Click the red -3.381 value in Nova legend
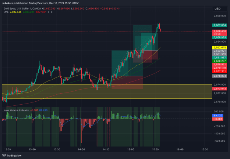 pos(34,110)
